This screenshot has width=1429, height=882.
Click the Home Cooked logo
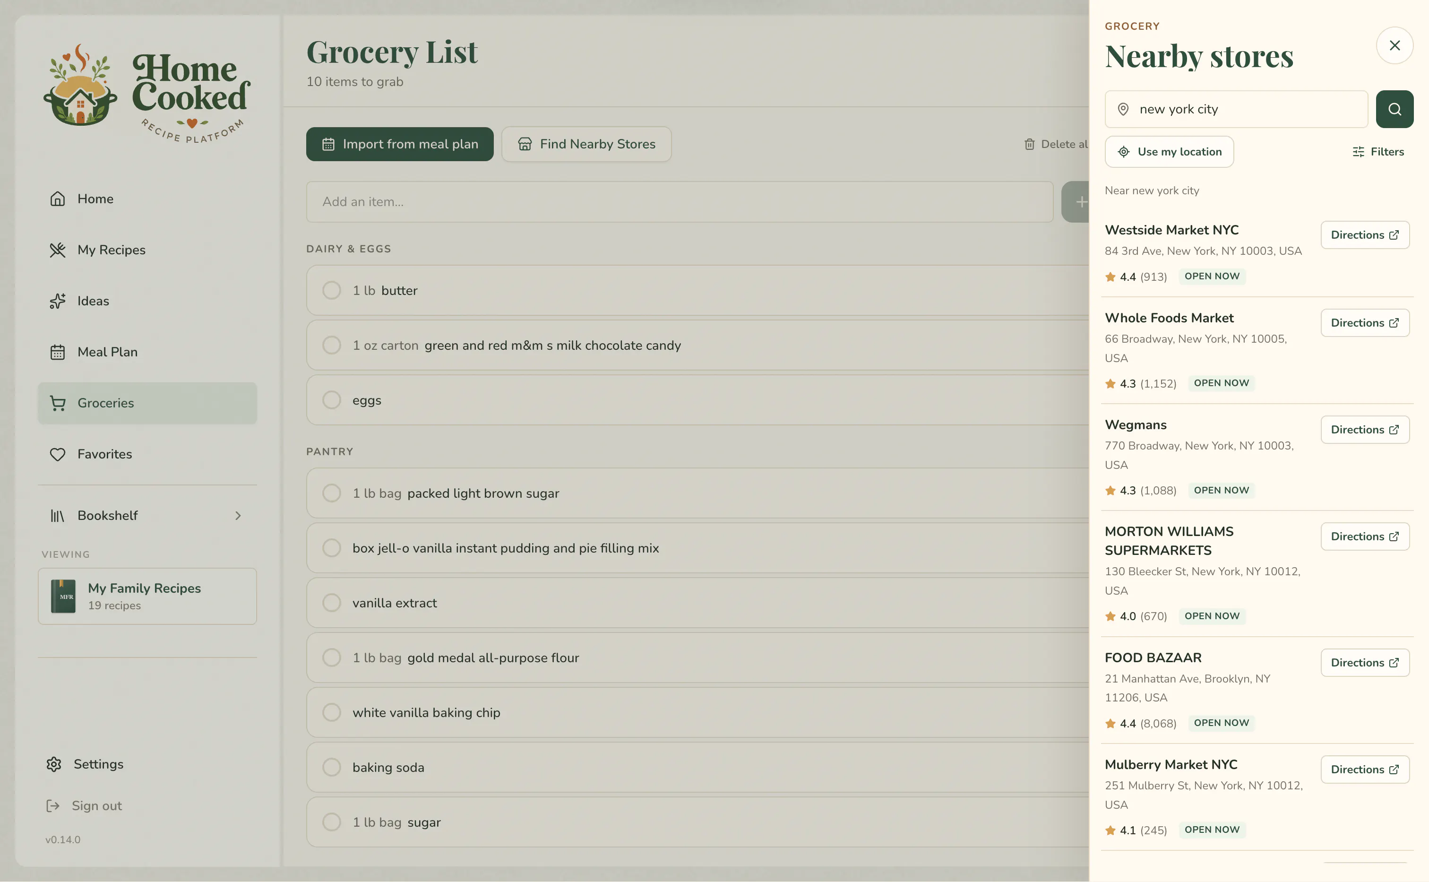coord(147,93)
